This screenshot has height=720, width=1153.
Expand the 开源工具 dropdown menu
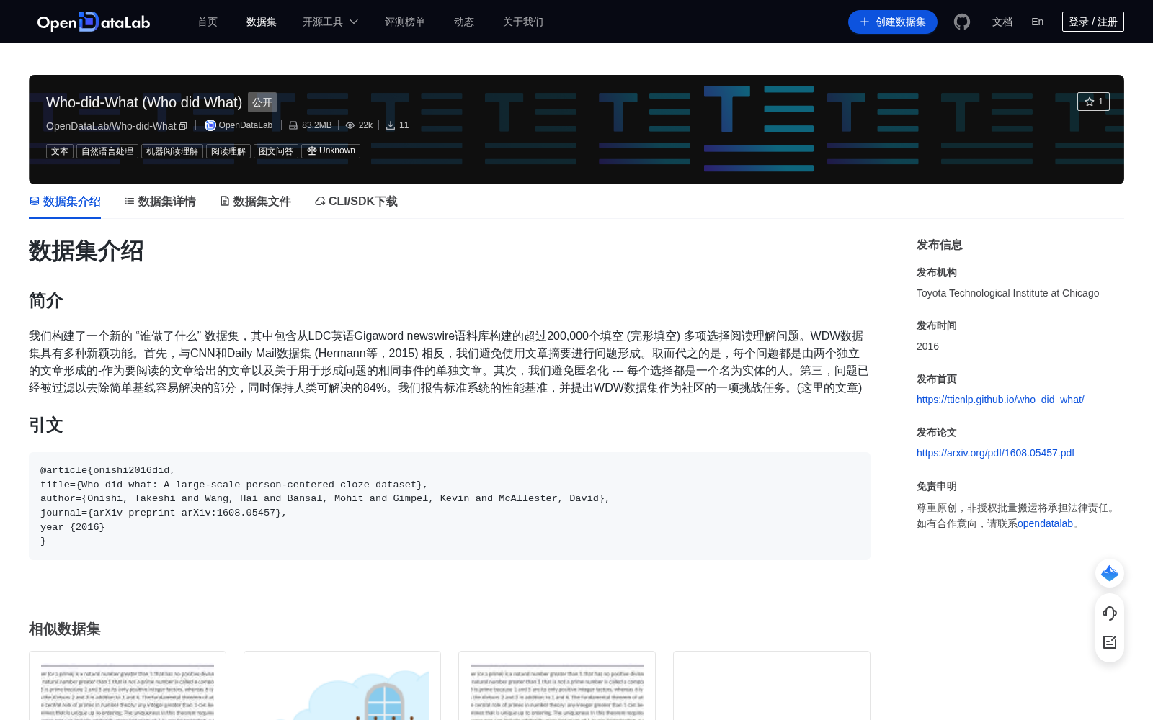(x=330, y=22)
